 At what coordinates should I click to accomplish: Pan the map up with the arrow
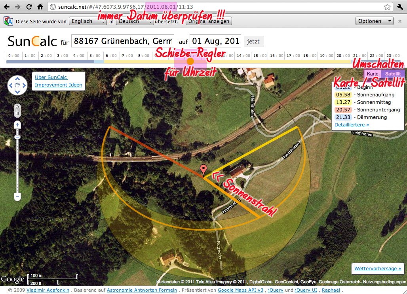tap(17, 79)
